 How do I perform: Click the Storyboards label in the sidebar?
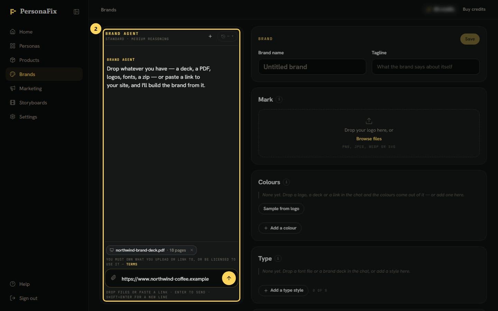(x=33, y=103)
